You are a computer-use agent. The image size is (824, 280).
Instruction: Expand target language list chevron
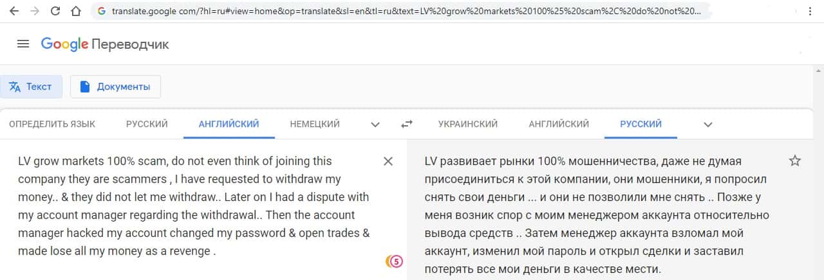click(x=708, y=125)
